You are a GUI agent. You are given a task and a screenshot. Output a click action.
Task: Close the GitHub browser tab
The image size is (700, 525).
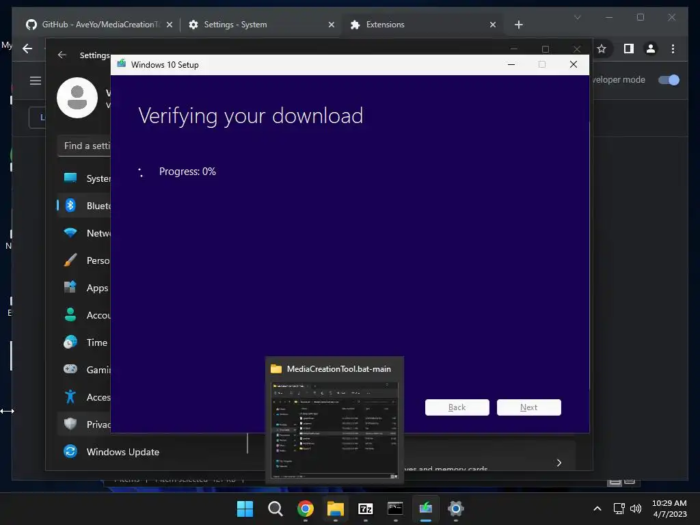(170, 25)
